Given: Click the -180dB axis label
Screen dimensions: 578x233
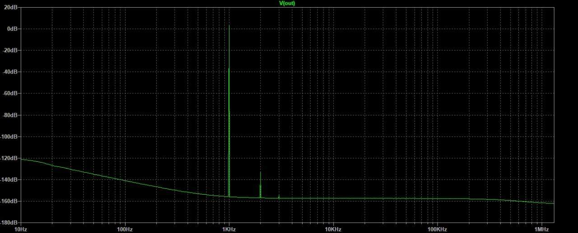Looking at the screenshot, I should pyautogui.click(x=9, y=223).
